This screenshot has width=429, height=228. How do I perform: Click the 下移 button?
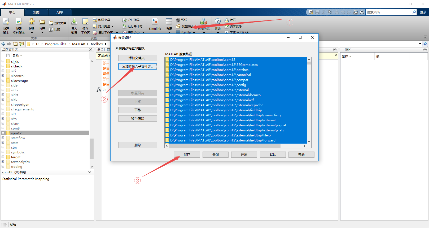(x=138, y=110)
